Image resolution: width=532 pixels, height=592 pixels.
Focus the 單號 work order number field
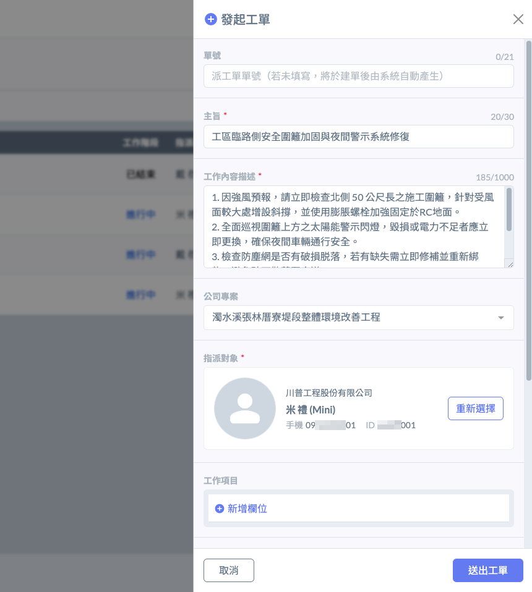[358, 77]
